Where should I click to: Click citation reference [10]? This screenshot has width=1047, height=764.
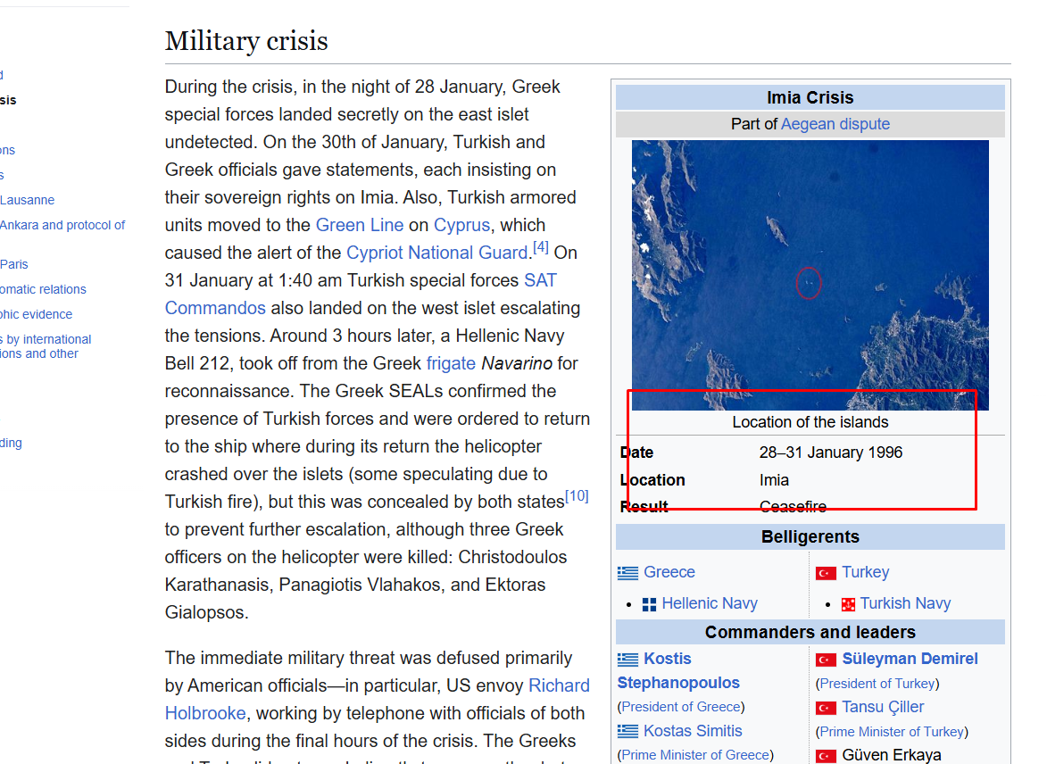point(577,496)
